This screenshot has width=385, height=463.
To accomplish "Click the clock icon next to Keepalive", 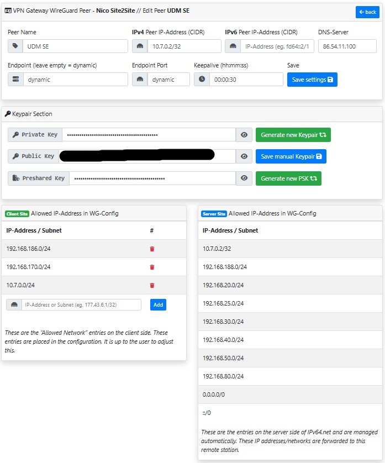I will click(202, 80).
